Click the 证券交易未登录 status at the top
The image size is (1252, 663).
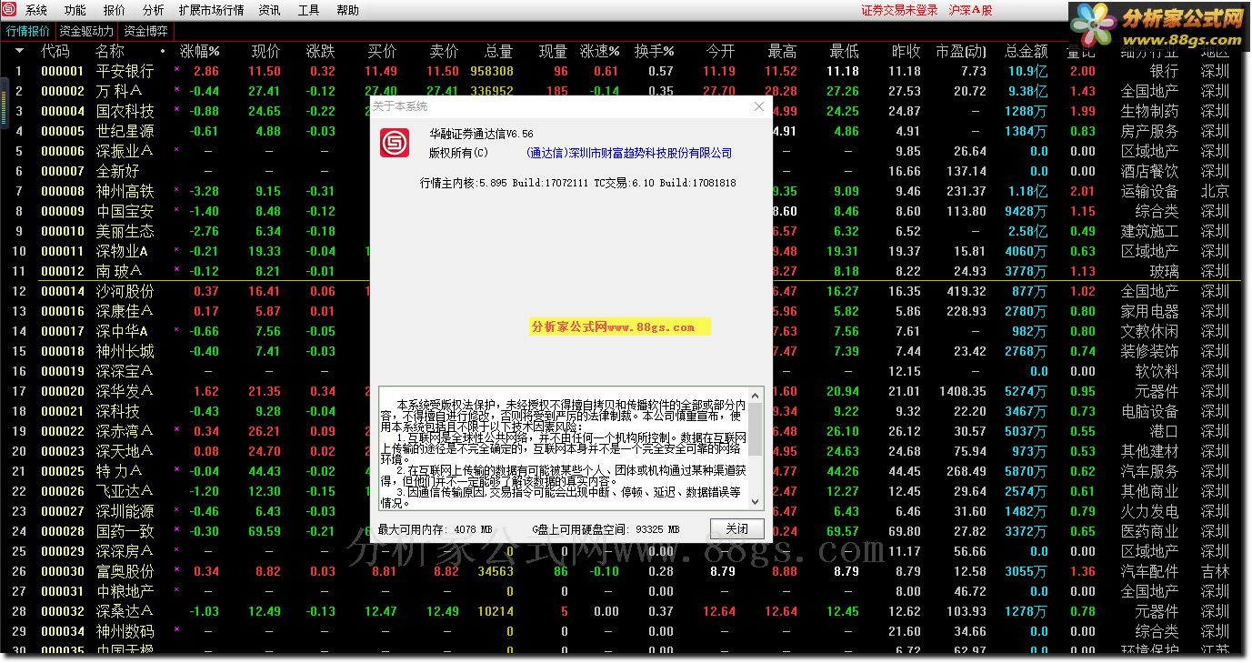click(x=899, y=10)
